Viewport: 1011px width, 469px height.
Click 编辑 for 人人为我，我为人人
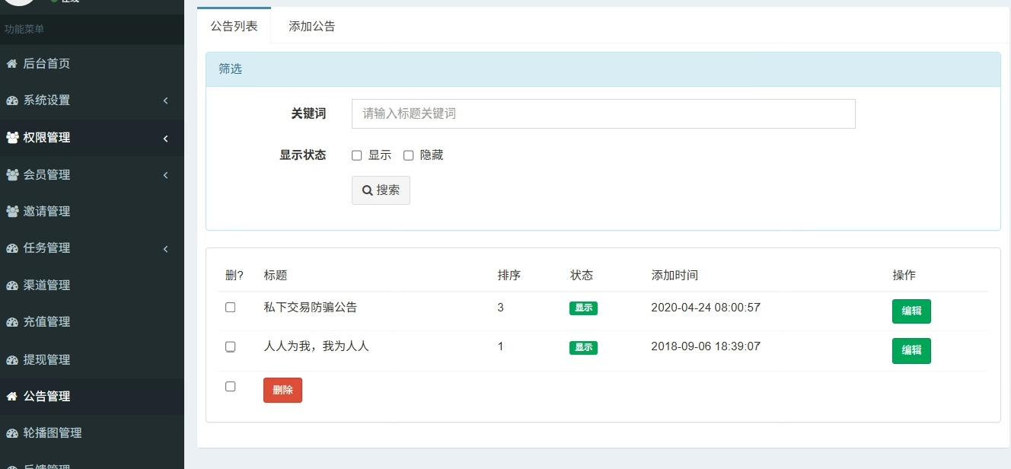(x=911, y=350)
